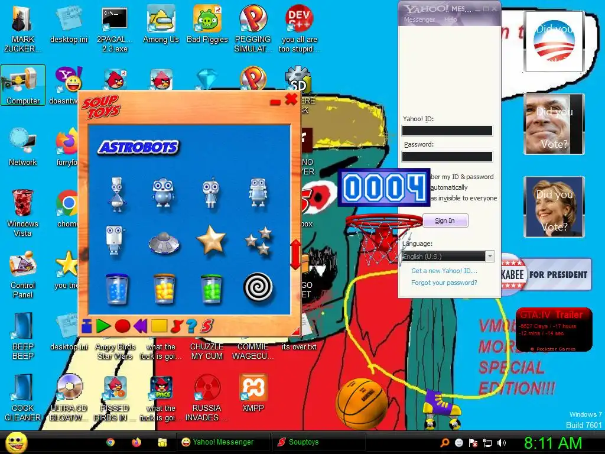Click the green play button in Souptoys
The image size is (605, 454).
[x=103, y=326]
